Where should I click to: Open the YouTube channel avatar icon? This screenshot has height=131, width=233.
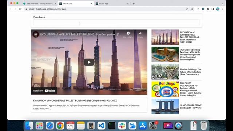pos(36,35)
